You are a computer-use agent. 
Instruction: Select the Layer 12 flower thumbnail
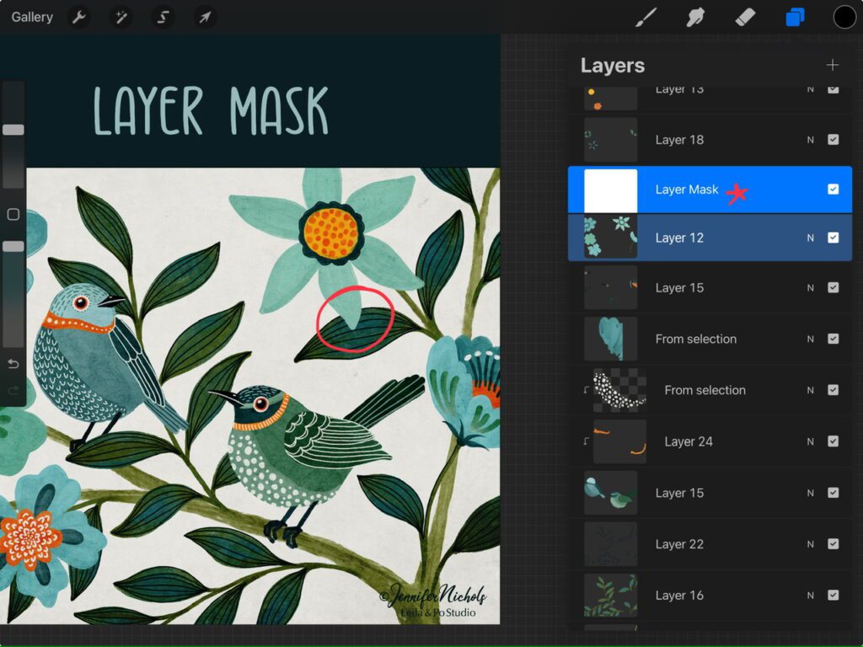(x=610, y=237)
